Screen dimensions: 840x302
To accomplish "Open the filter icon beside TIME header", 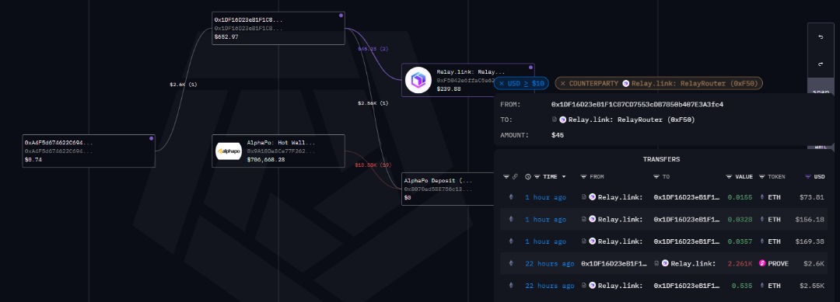I will (x=537, y=176).
